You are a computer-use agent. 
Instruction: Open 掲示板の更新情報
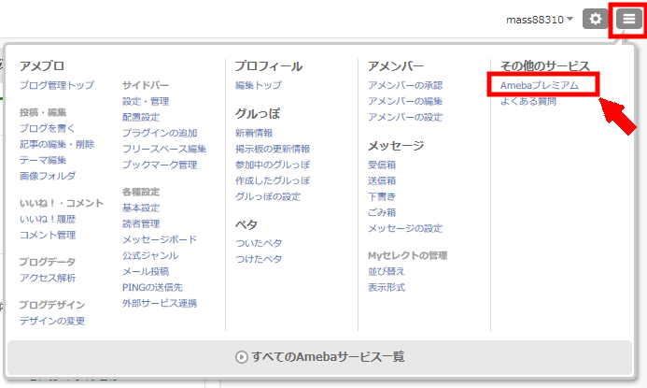click(x=273, y=149)
